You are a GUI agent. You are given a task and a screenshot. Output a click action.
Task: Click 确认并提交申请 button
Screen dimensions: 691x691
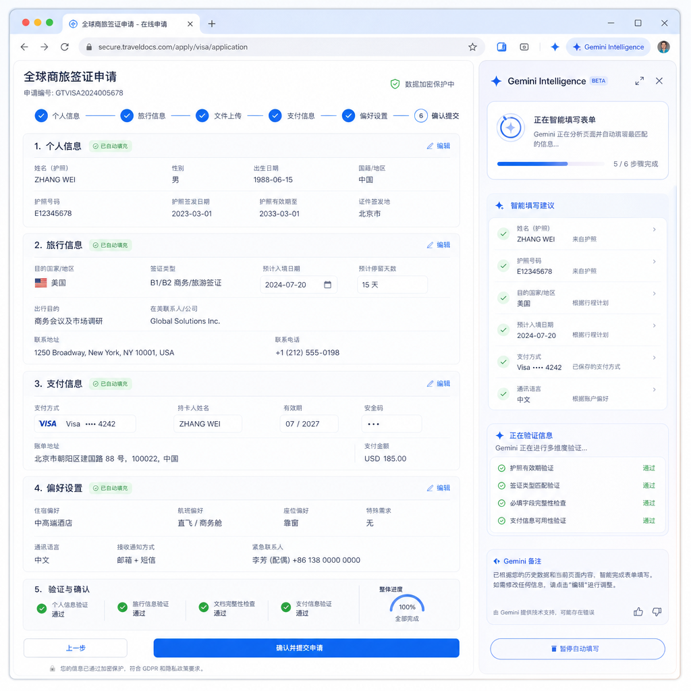[306, 648]
